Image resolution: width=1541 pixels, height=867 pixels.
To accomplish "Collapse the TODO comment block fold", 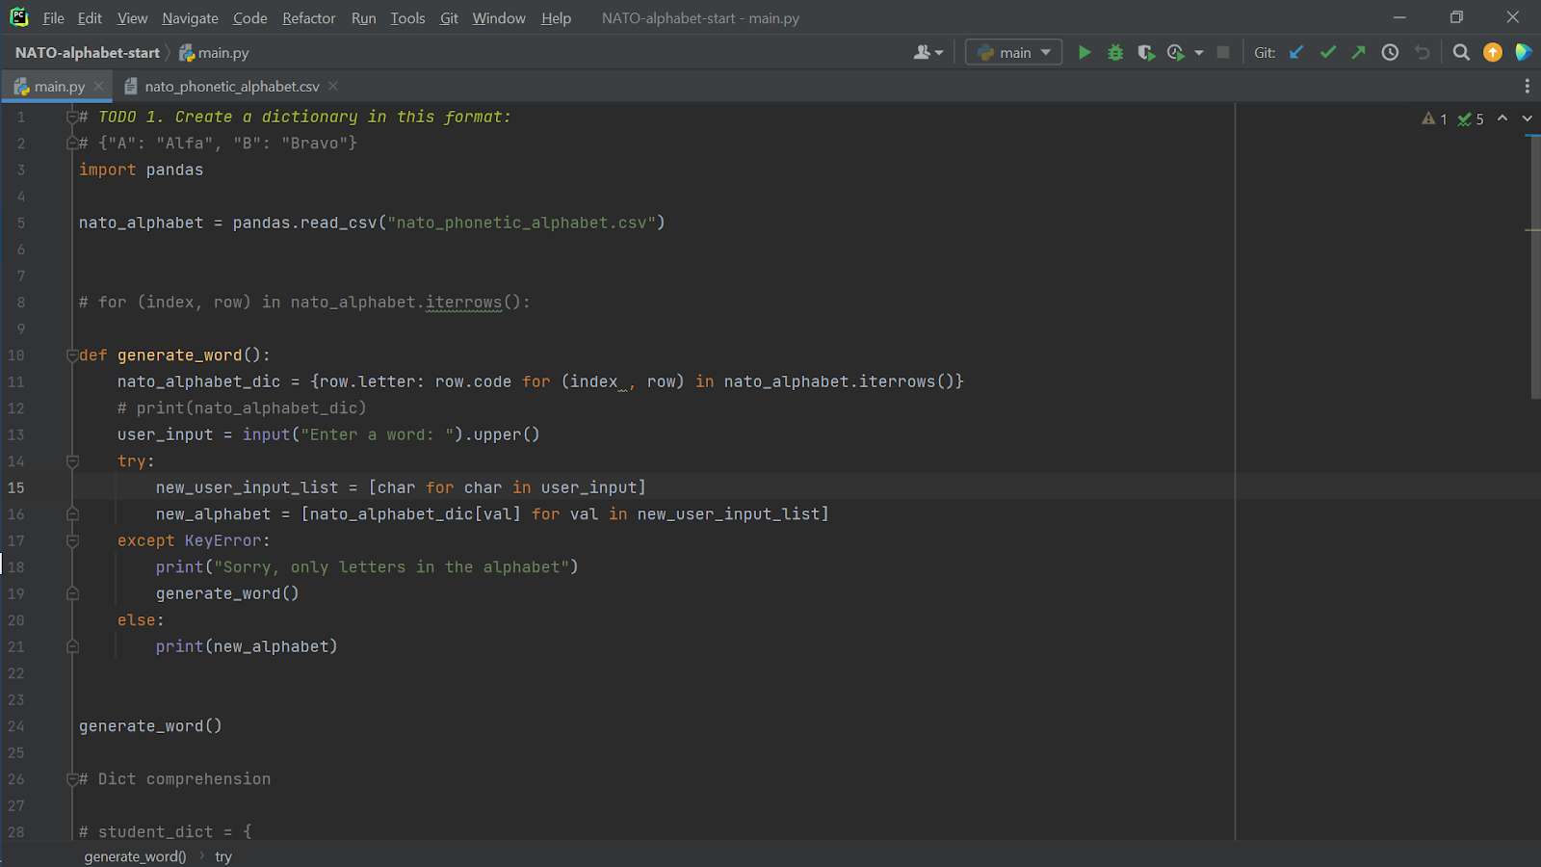I will (72, 117).
